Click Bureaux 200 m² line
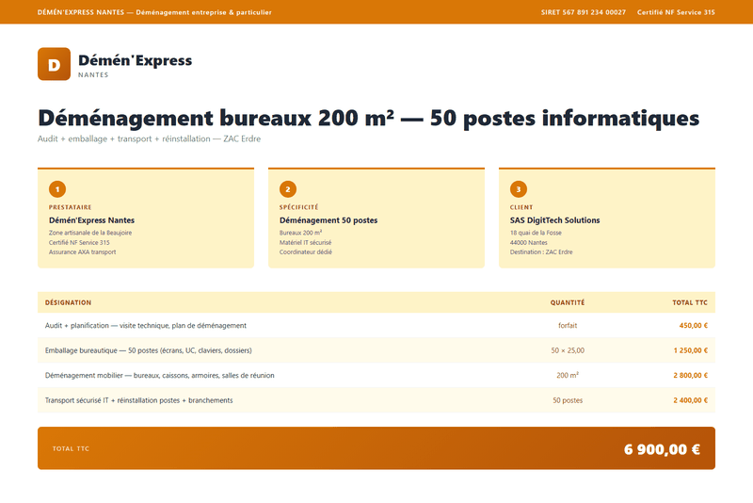 click(x=300, y=233)
